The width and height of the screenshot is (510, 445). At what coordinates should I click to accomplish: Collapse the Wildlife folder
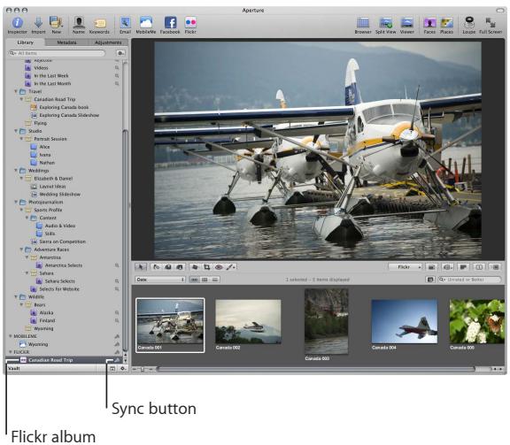click(16, 296)
